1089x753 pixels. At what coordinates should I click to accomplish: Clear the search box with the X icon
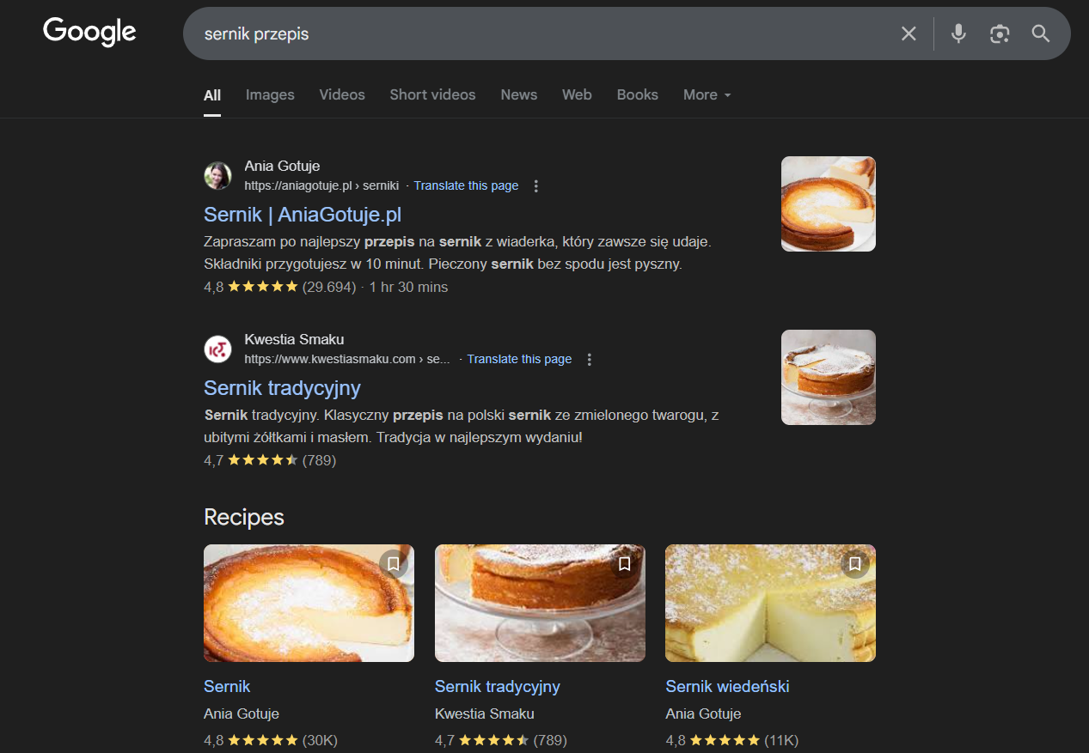click(x=909, y=33)
